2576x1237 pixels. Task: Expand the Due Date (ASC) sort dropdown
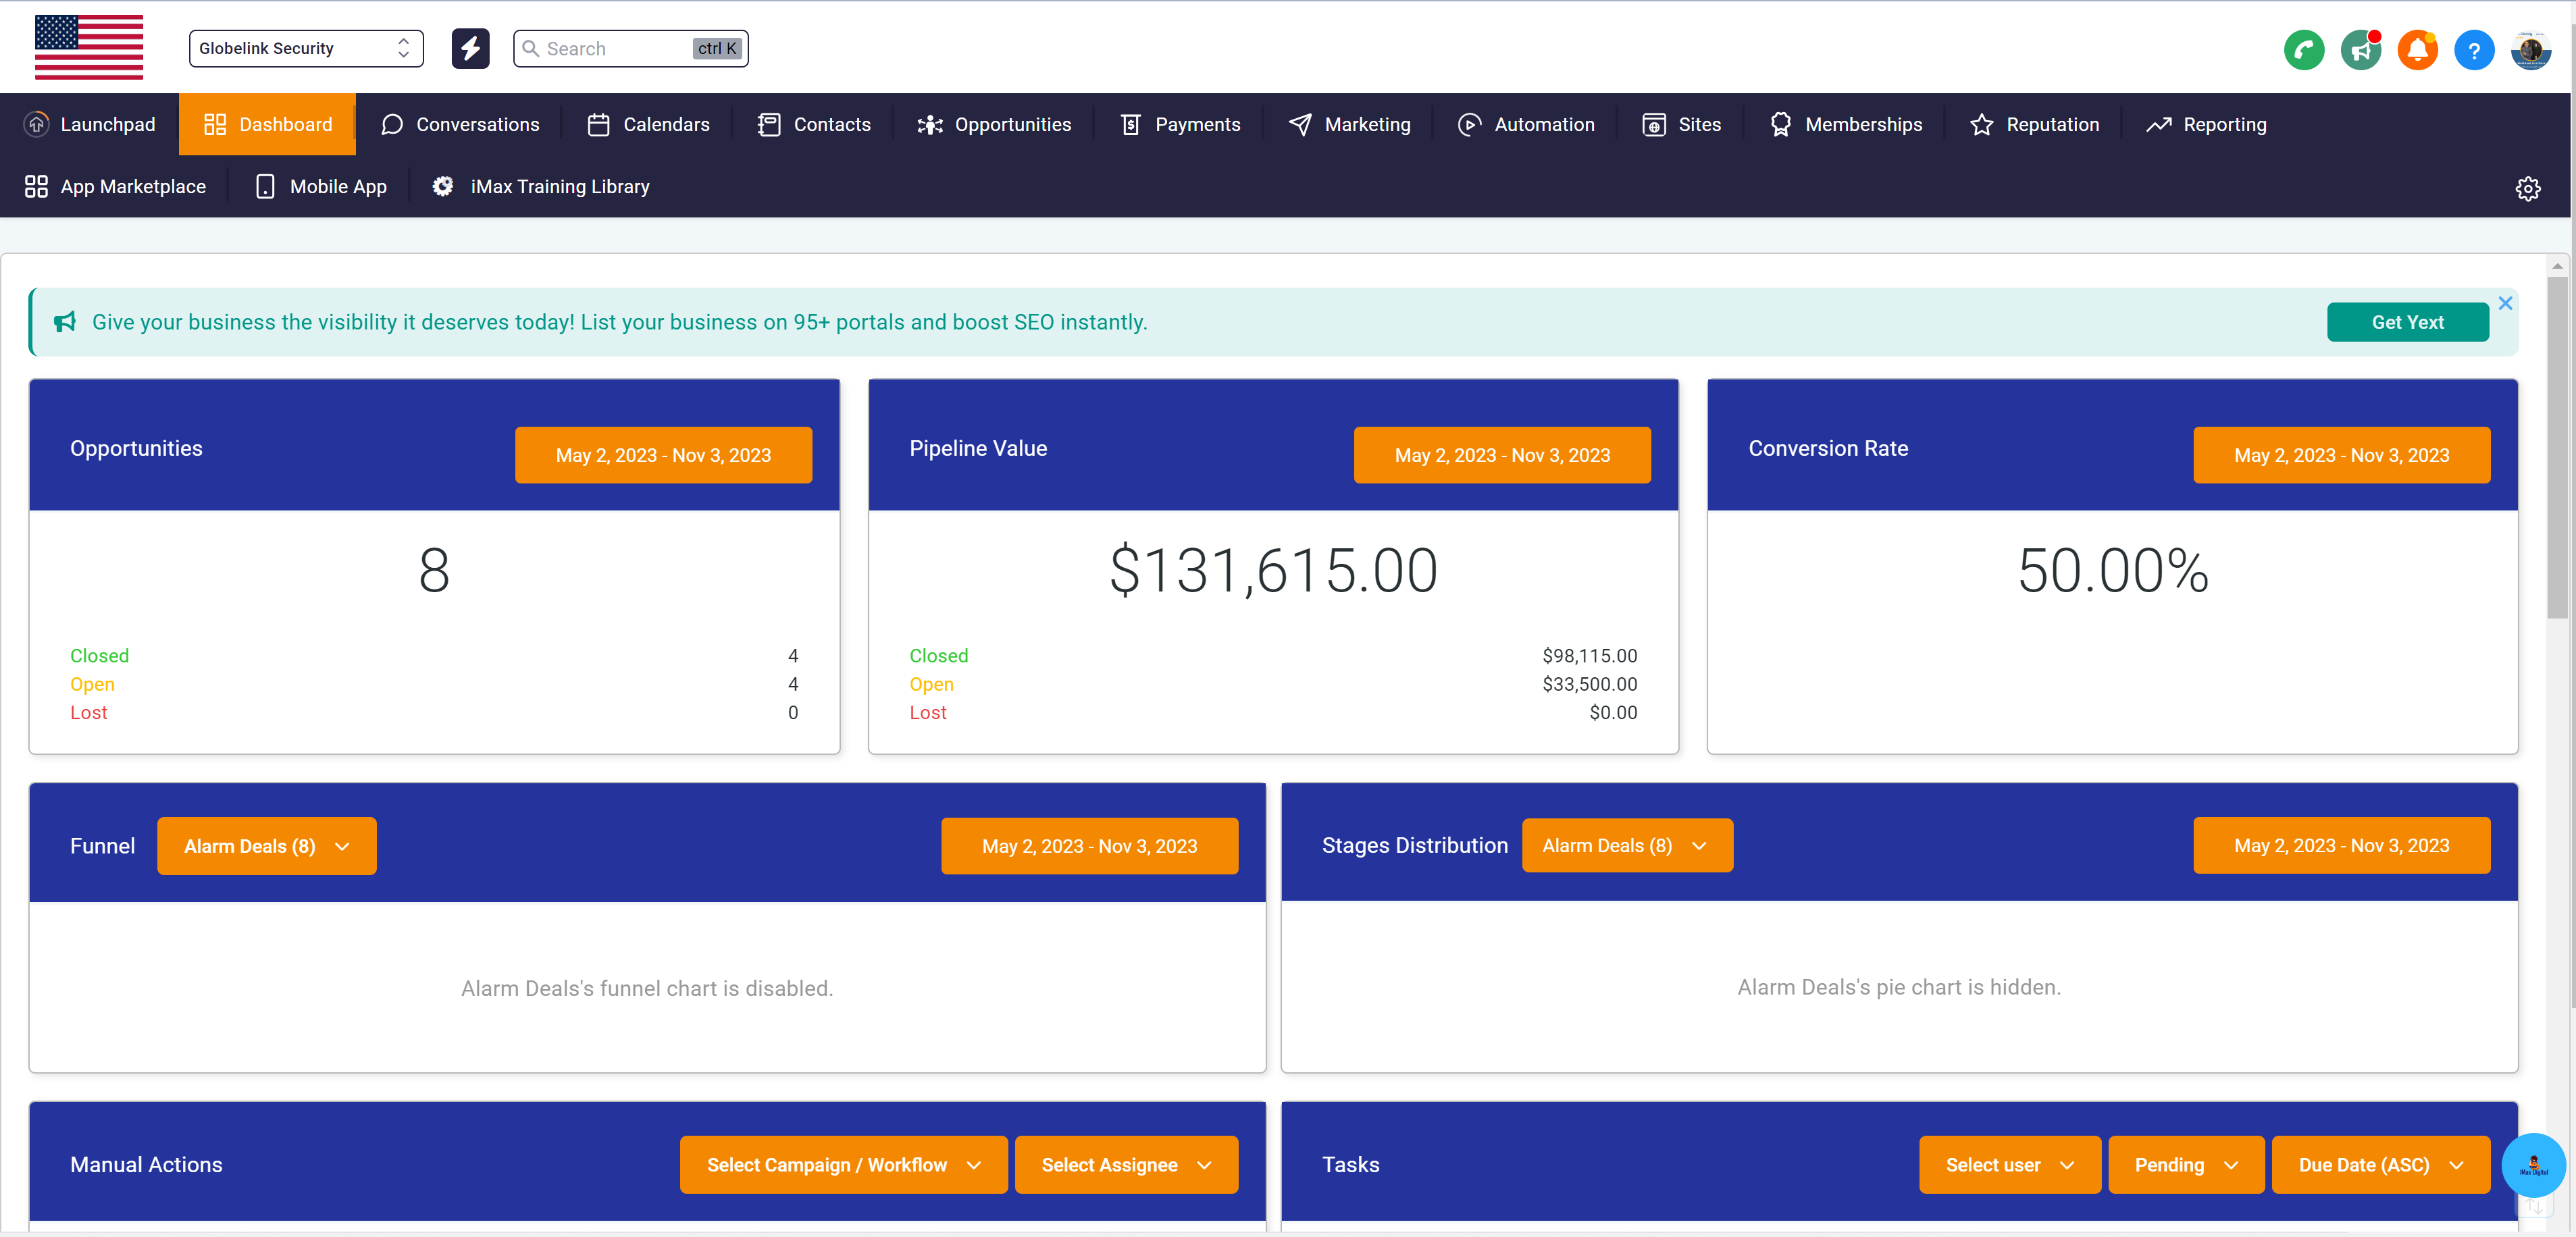(2379, 1164)
